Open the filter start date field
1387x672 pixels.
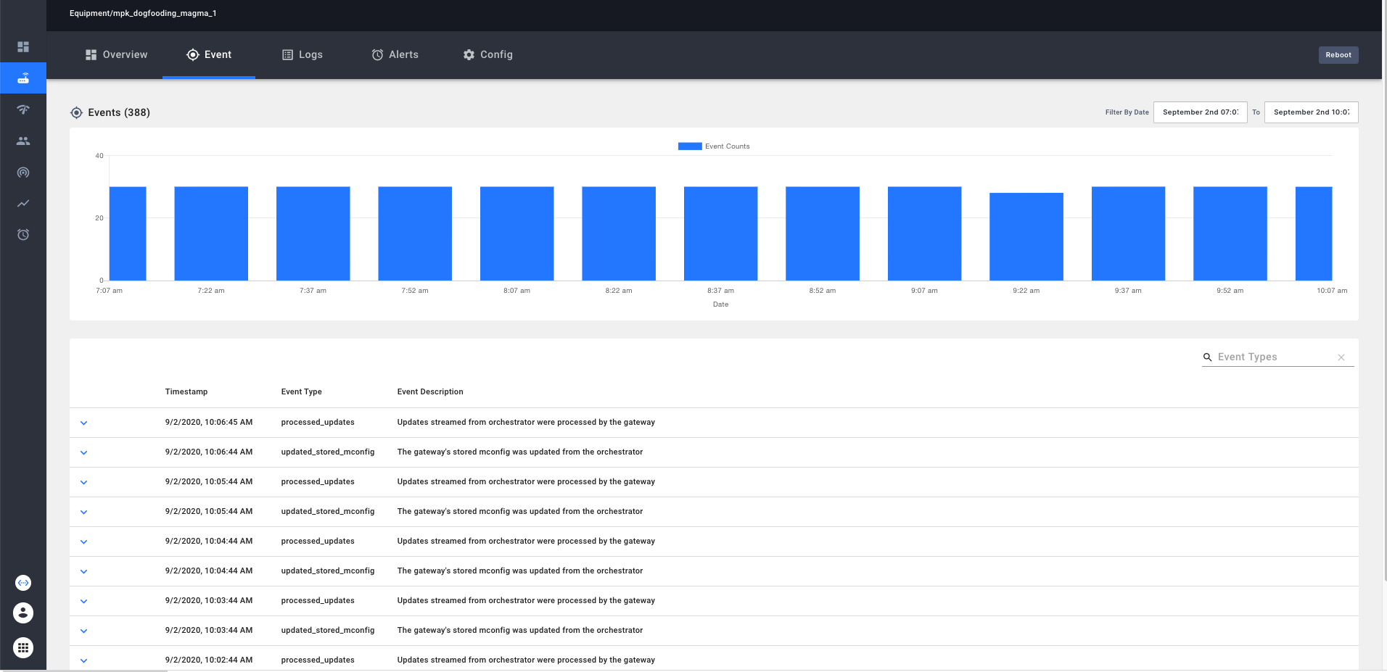click(1200, 112)
